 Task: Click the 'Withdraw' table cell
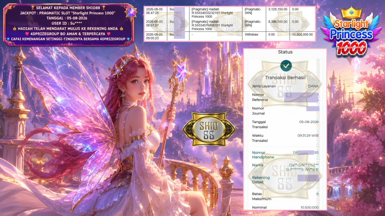pyautogui.click(x=252, y=34)
